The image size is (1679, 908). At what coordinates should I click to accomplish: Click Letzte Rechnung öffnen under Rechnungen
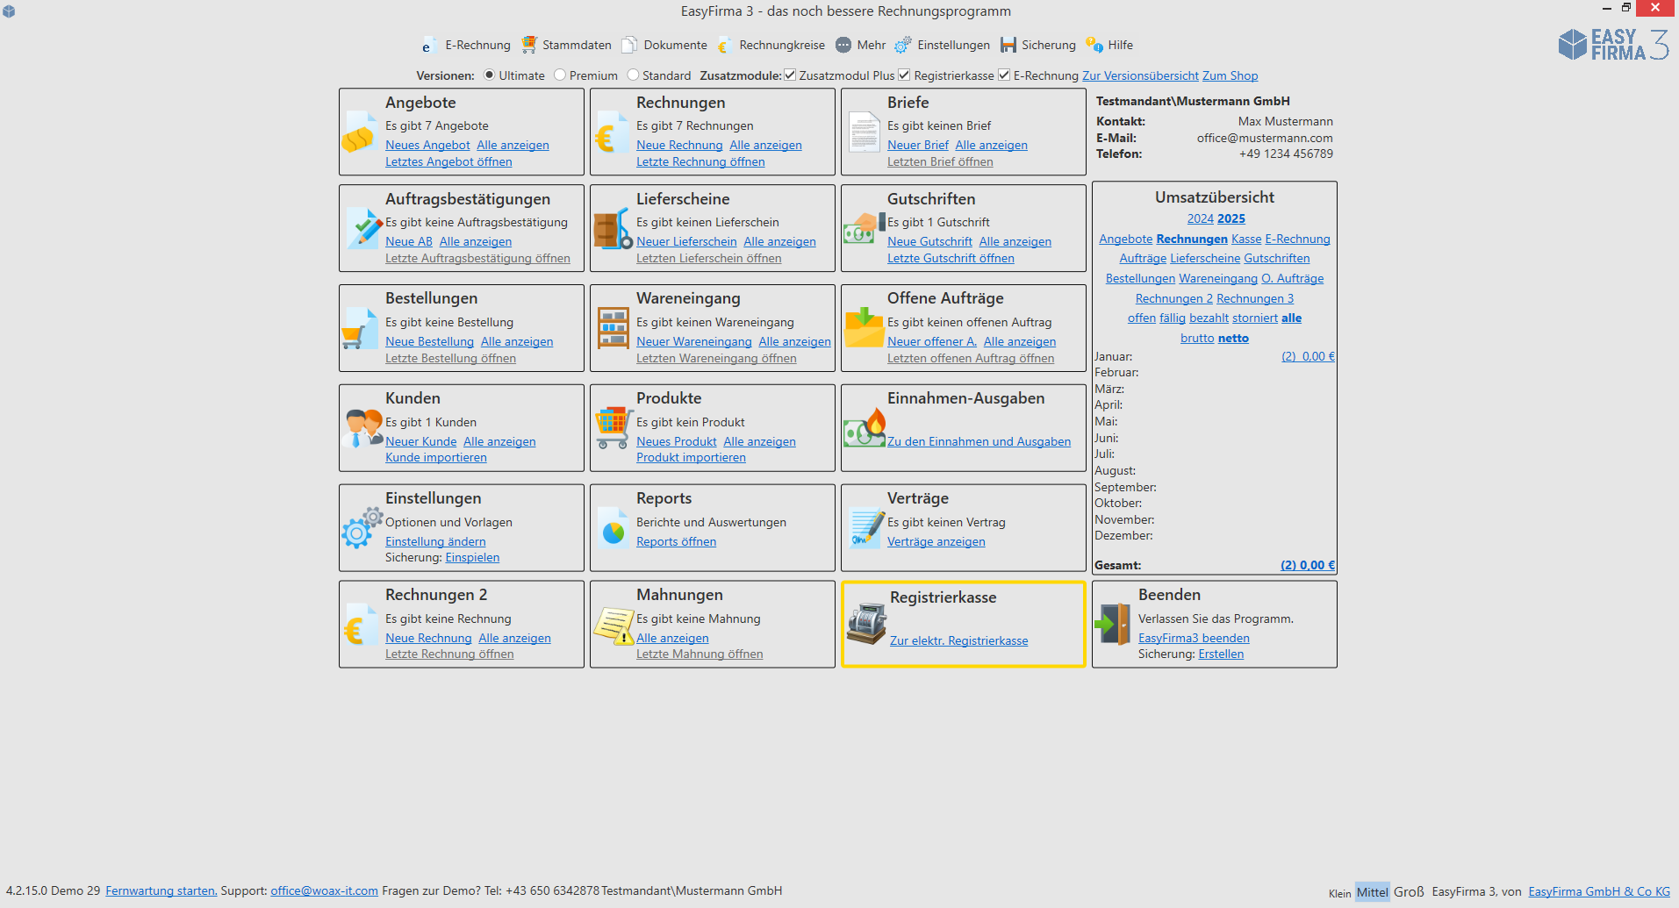700,161
